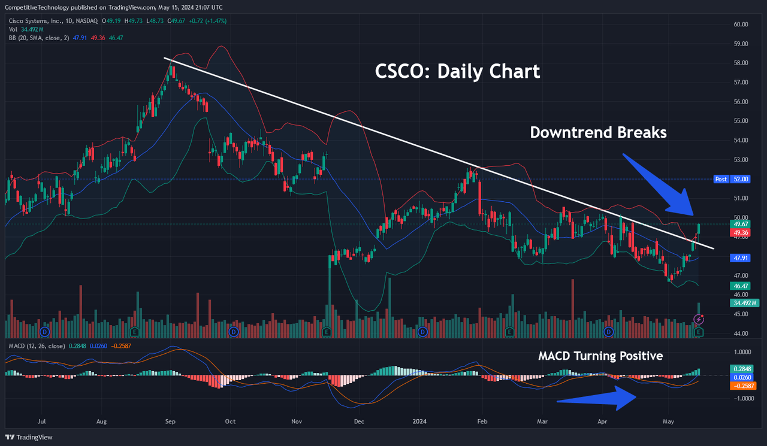Click the 55.00 price axis label
Image resolution: width=767 pixels, height=446 pixels.
click(x=741, y=121)
